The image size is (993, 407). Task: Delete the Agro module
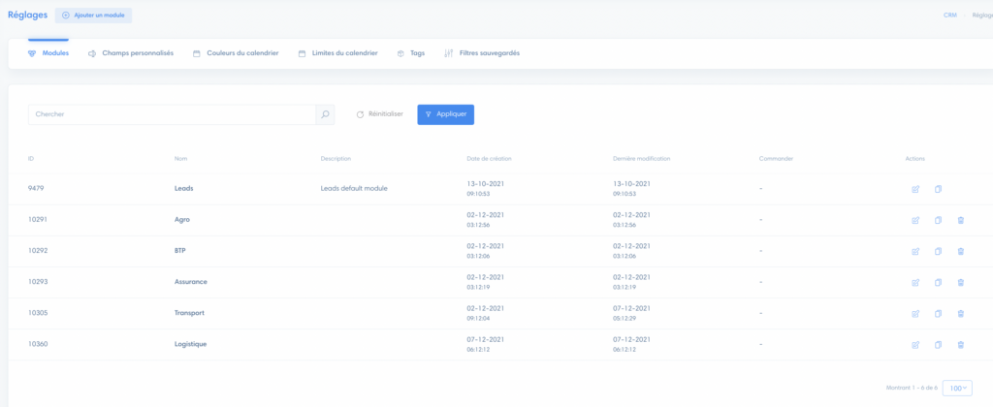pos(960,220)
